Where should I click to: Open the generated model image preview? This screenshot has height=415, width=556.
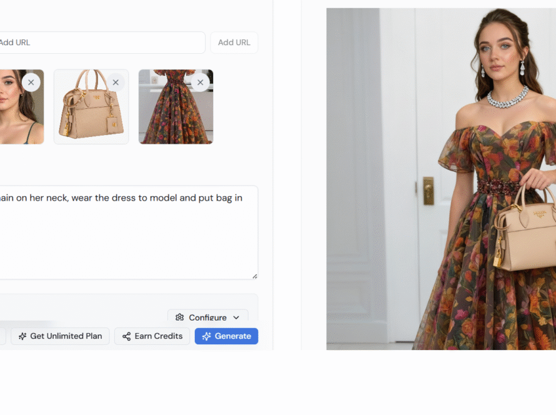tap(441, 179)
